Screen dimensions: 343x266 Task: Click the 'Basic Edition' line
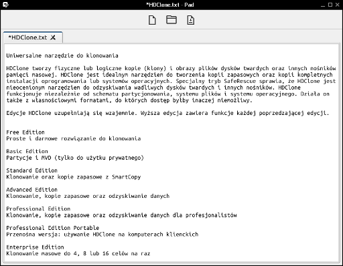click(27, 151)
